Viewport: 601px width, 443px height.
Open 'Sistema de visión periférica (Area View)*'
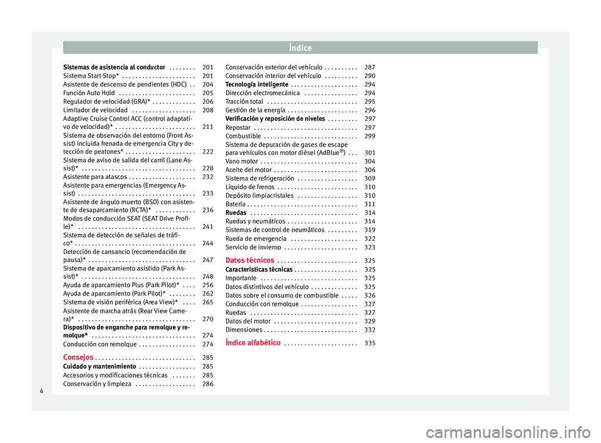click(x=121, y=302)
